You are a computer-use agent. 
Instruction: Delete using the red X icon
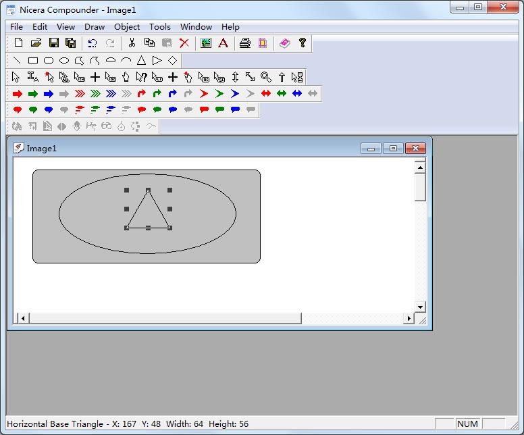pos(184,43)
